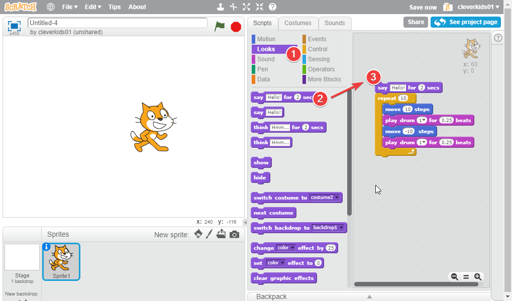Select the Delete scissors tool

coord(233,7)
